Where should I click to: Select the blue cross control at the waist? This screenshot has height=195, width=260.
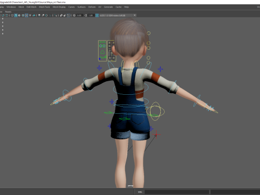(x=112, y=102)
